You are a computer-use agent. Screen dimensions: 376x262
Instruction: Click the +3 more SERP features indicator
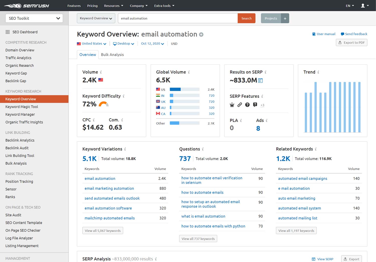tap(262, 105)
